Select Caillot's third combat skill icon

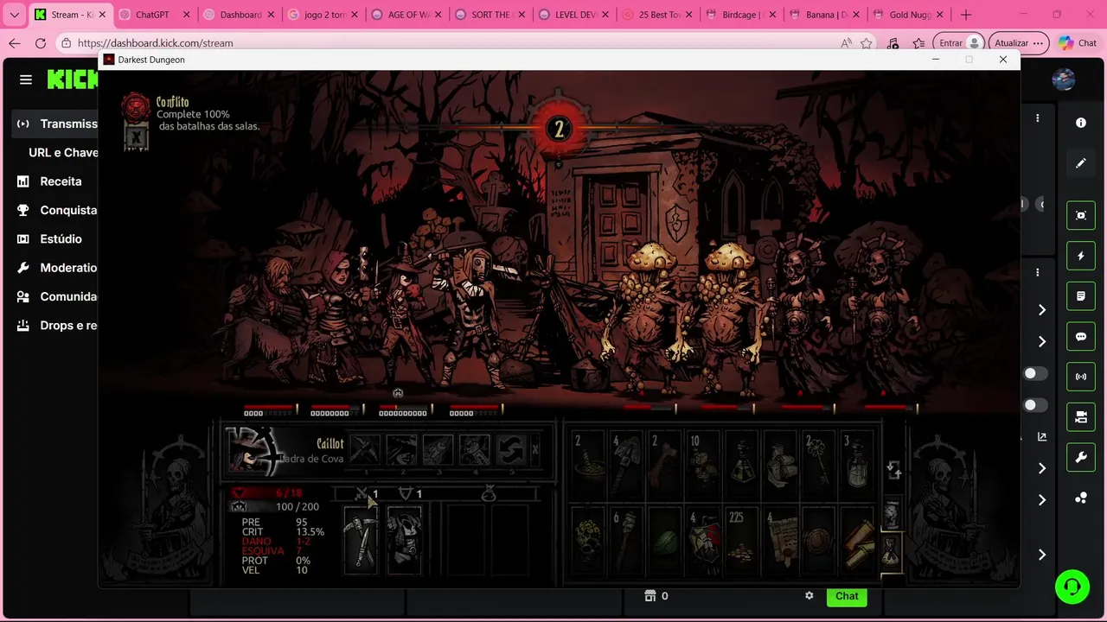(438, 450)
